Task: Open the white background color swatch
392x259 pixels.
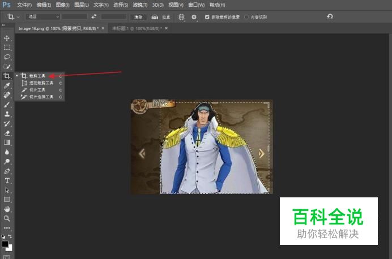Action: pos(10,248)
